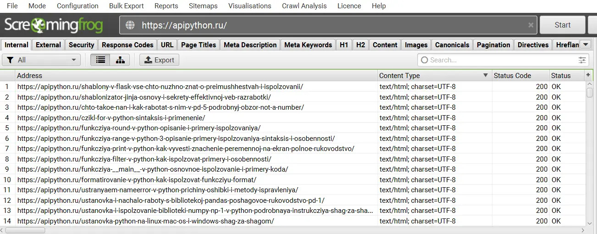
Task: Switch to the Response Codes tab
Action: 127,45
